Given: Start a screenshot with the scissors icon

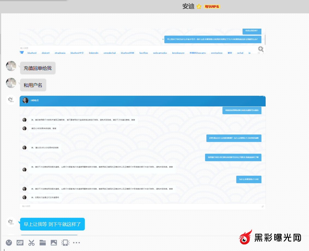Looking at the screenshot, I should tap(31, 243).
